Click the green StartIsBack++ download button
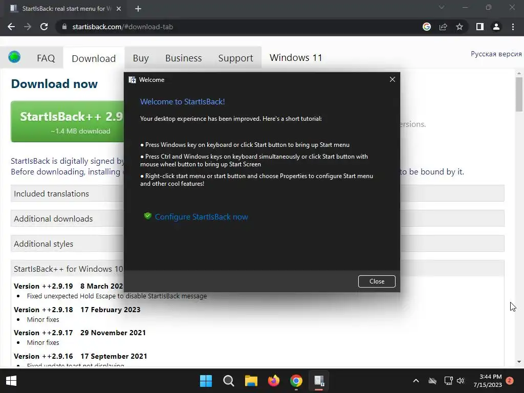Viewport: 524px width, 393px height. click(68, 122)
